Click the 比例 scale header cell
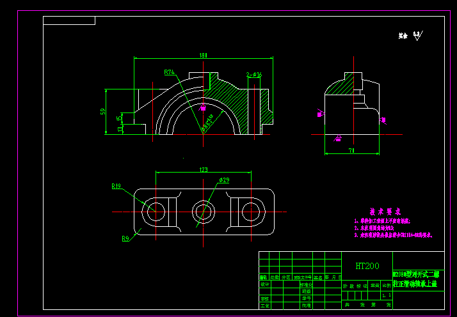 pyautogui.click(x=387, y=286)
